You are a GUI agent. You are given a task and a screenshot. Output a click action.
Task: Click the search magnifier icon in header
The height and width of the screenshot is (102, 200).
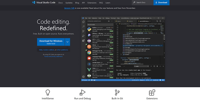click(134, 2)
